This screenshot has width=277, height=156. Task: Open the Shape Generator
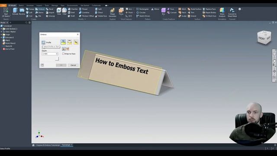tap(113, 13)
